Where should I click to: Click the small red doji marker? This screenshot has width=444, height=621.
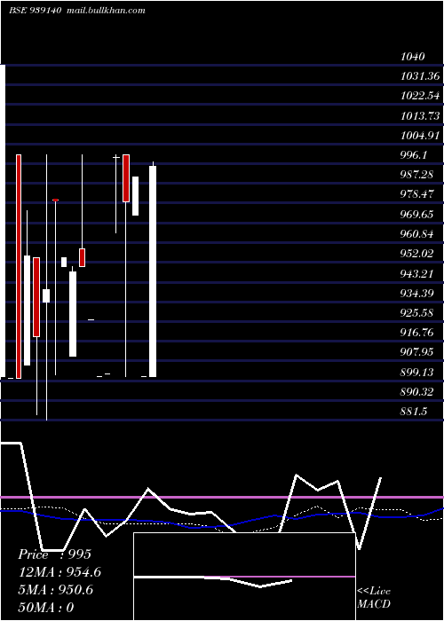(55, 200)
